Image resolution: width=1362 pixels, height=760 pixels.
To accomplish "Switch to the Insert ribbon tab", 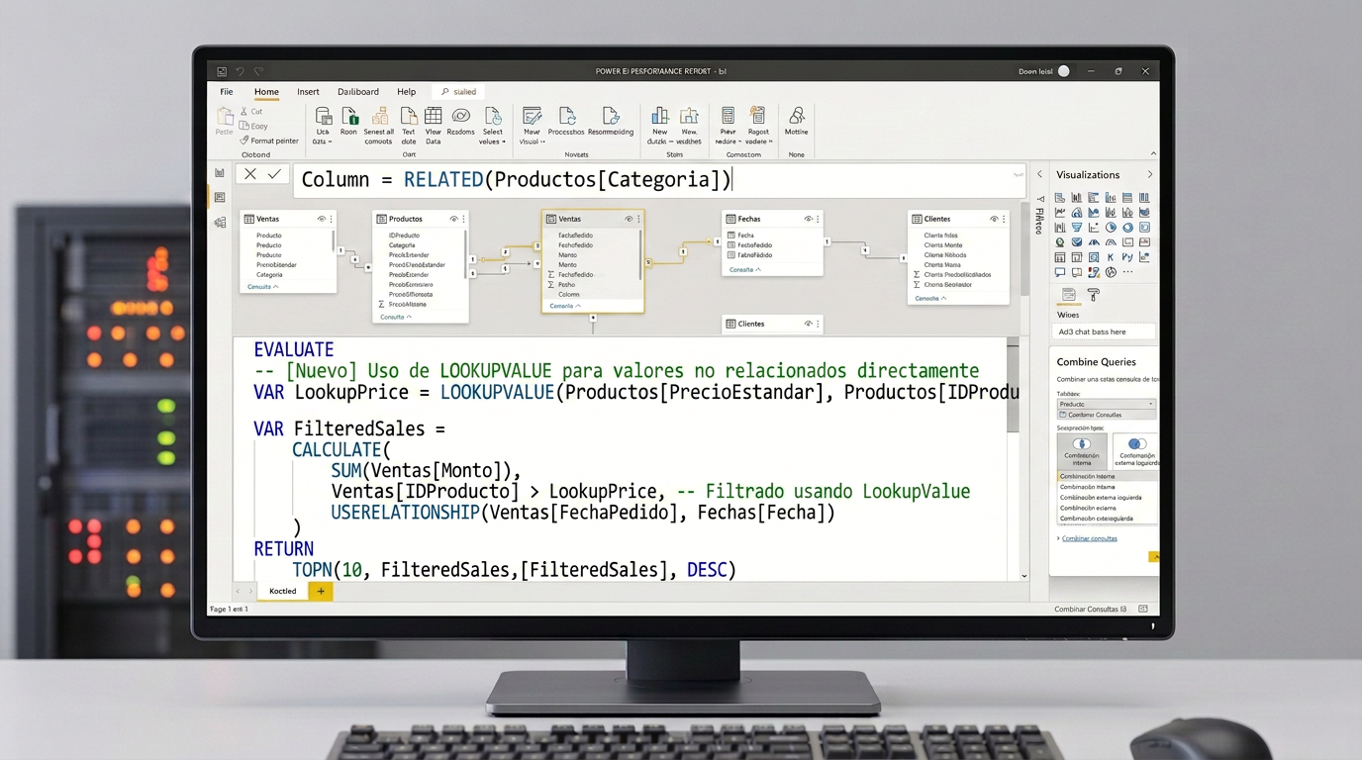I will [x=308, y=92].
